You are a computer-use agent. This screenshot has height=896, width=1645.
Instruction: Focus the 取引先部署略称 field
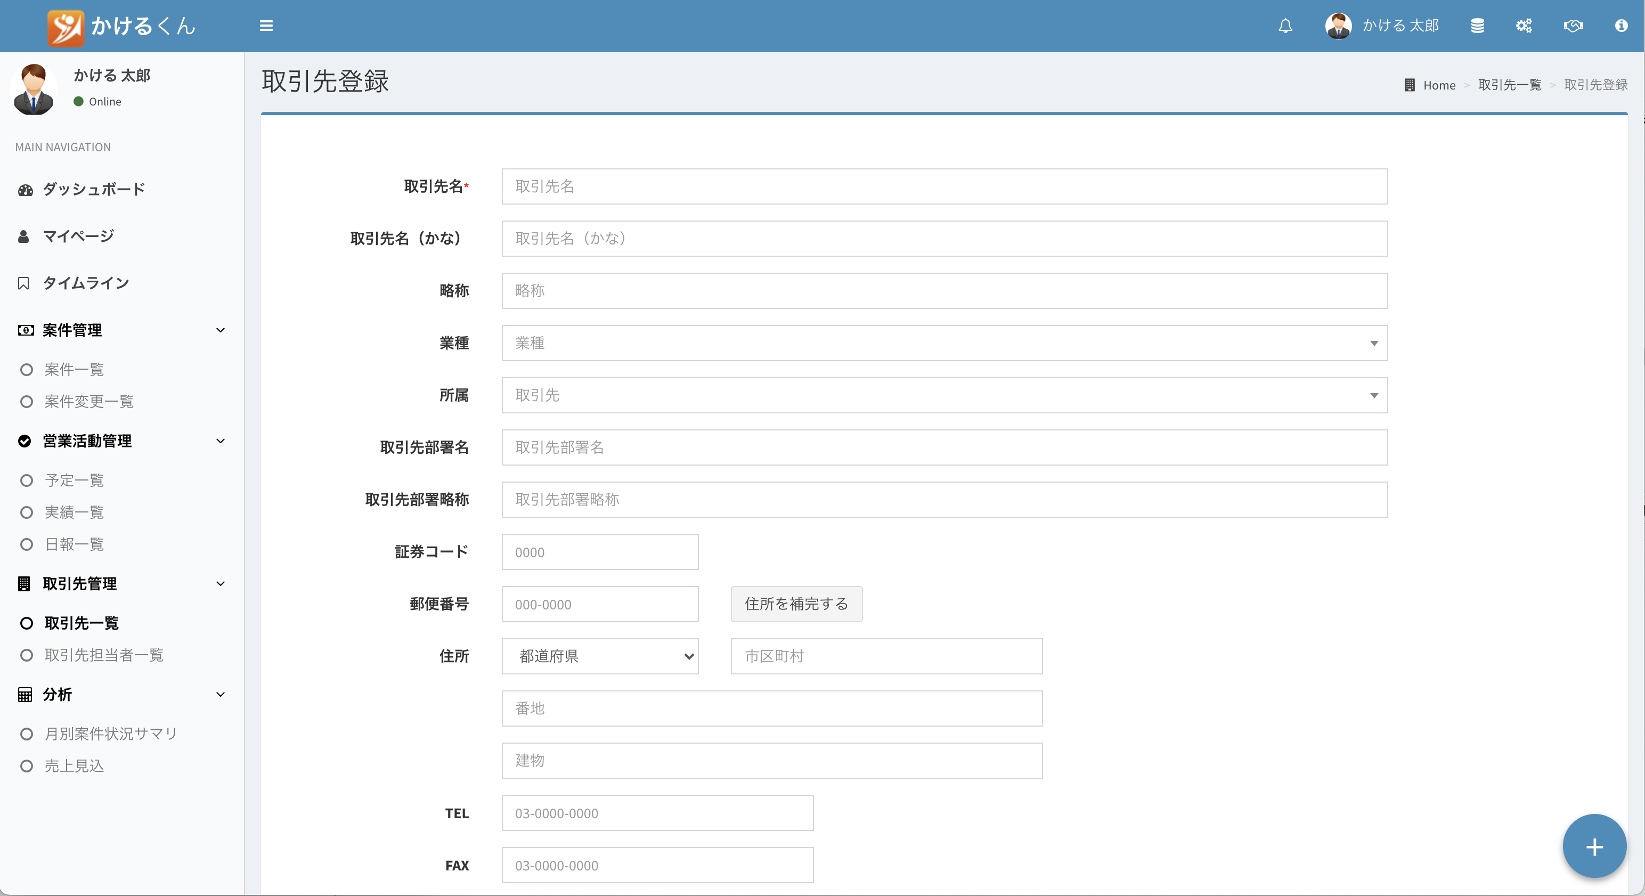click(x=944, y=500)
